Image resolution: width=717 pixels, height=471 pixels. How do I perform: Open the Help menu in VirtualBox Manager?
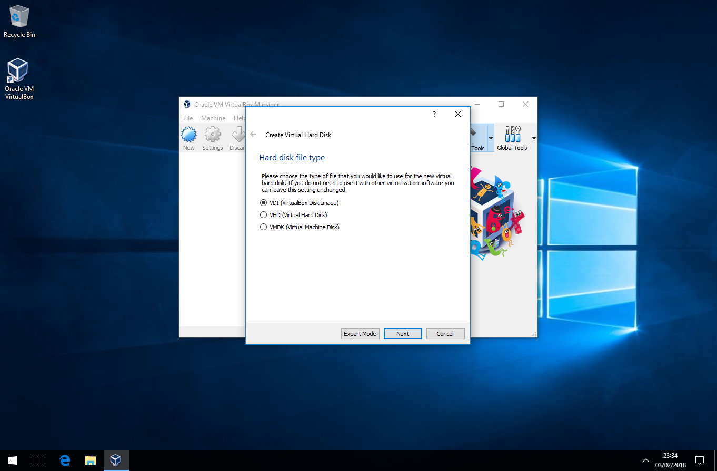click(x=240, y=118)
